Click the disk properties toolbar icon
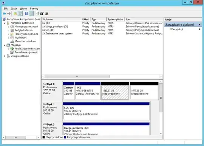Screen dimensions: 204x146 pos(42,13)
